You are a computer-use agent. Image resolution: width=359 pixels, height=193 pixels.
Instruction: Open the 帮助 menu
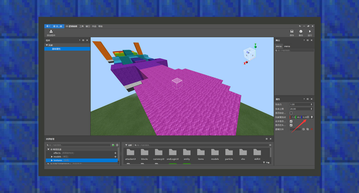tap(100, 26)
